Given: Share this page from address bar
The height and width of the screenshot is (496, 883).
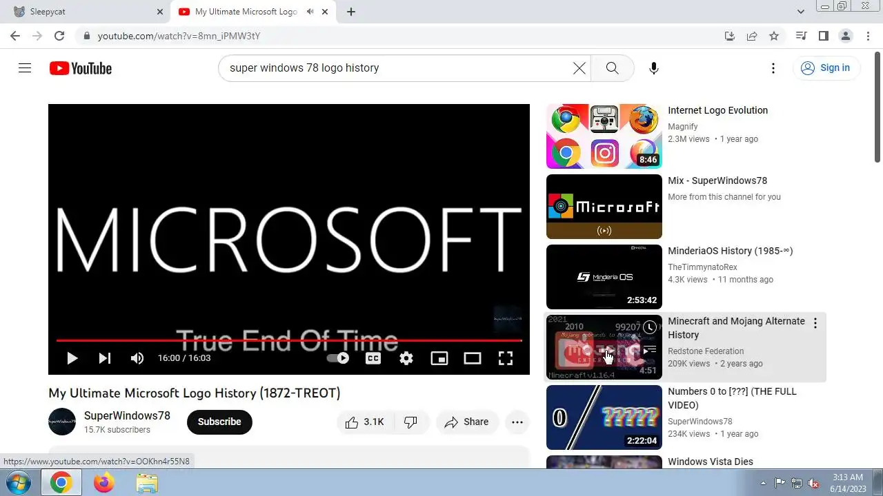Looking at the screenshot, I should 752,36.
